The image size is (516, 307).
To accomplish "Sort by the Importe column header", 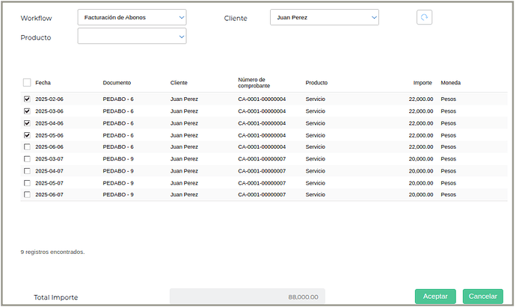I will (x=423, y=83).
